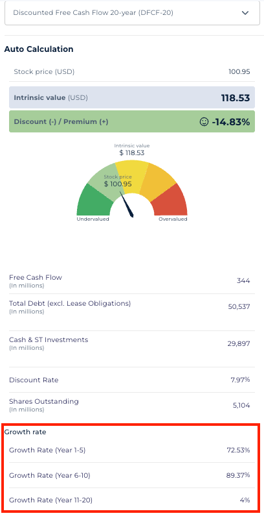Screen dimensions: 264x518
Task: Click Growth Rate Year 11-20 value 4%
Action: coord(245,500)
